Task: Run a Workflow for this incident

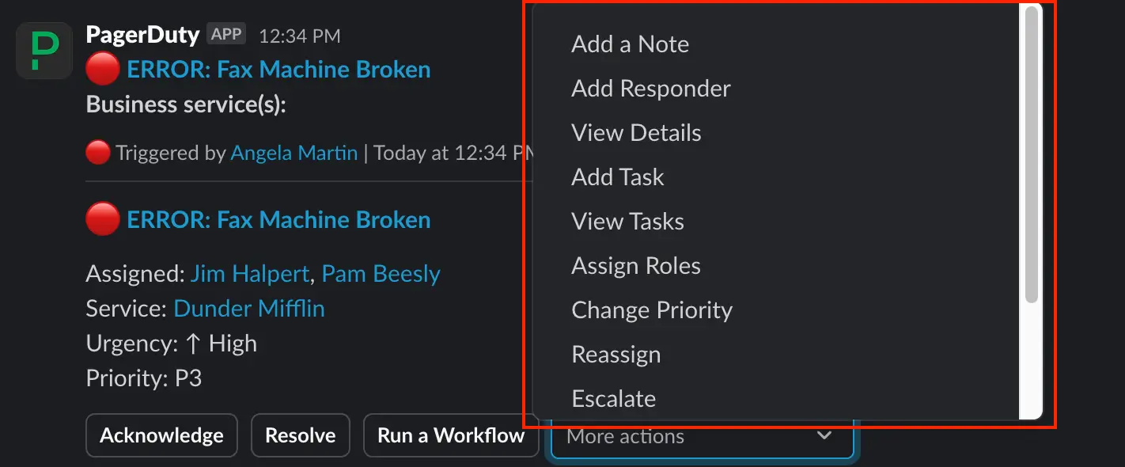Action: [x=451, y=435]
